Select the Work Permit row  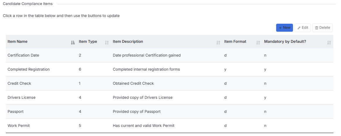point(169,125)
